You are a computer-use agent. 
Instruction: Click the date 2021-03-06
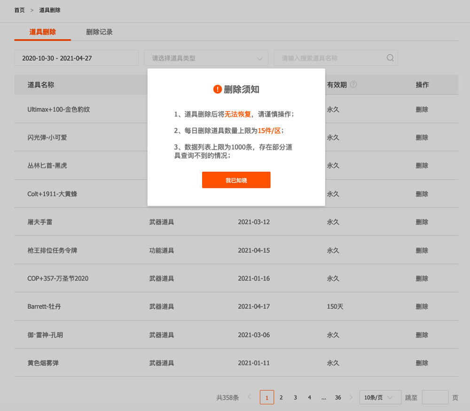point(254,335)
